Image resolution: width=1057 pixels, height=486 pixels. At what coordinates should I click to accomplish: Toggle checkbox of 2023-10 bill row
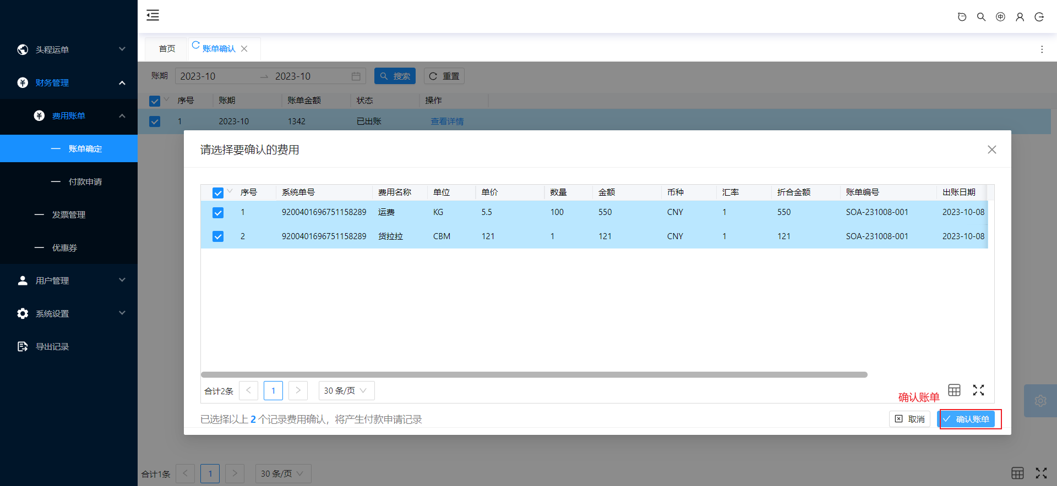[x=155, y=122]
